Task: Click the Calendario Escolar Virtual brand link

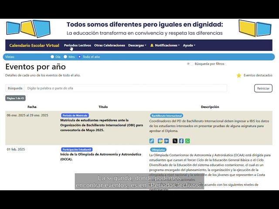Action: click(34, 45)
